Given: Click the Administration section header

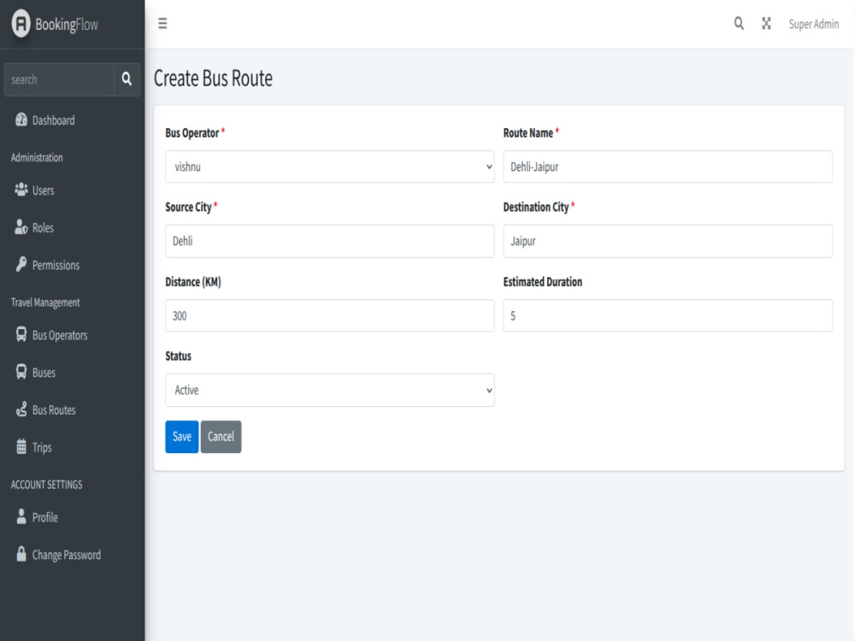Looking at the screenshot, I should 37,157.
